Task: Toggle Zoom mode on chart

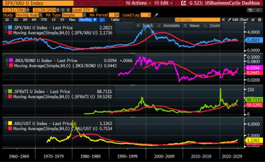Action: pos(212,25)
